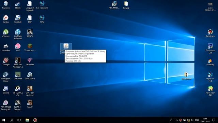Select the NPS_MT63... file at top

click(114, 5)
